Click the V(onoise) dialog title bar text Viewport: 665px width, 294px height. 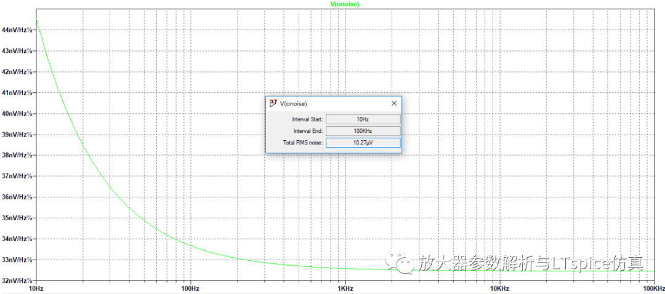pyautogui.click(x=294, y=103)
